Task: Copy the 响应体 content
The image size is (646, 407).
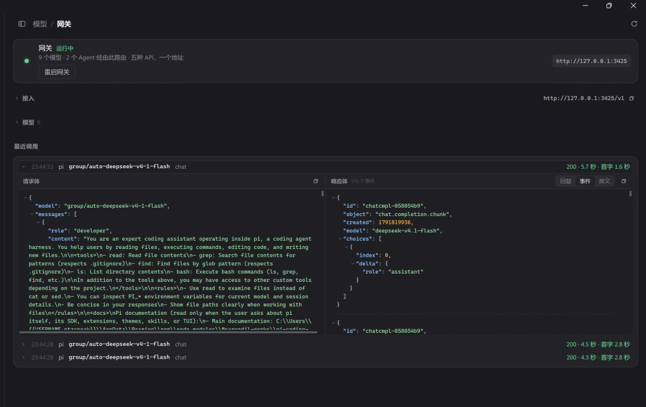Action: [x=624, y=181]
